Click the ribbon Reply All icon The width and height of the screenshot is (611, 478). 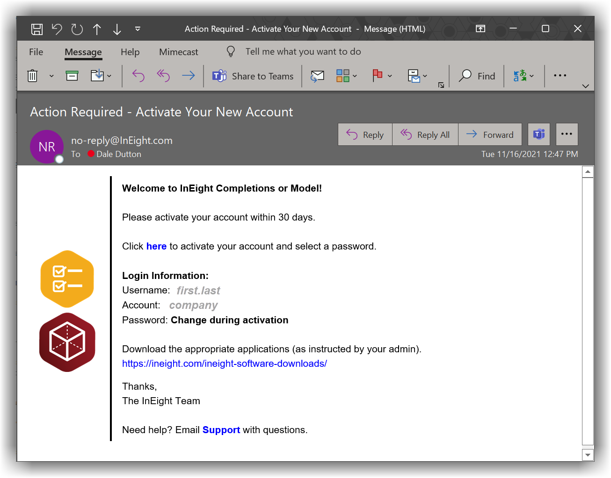[163, 76]
